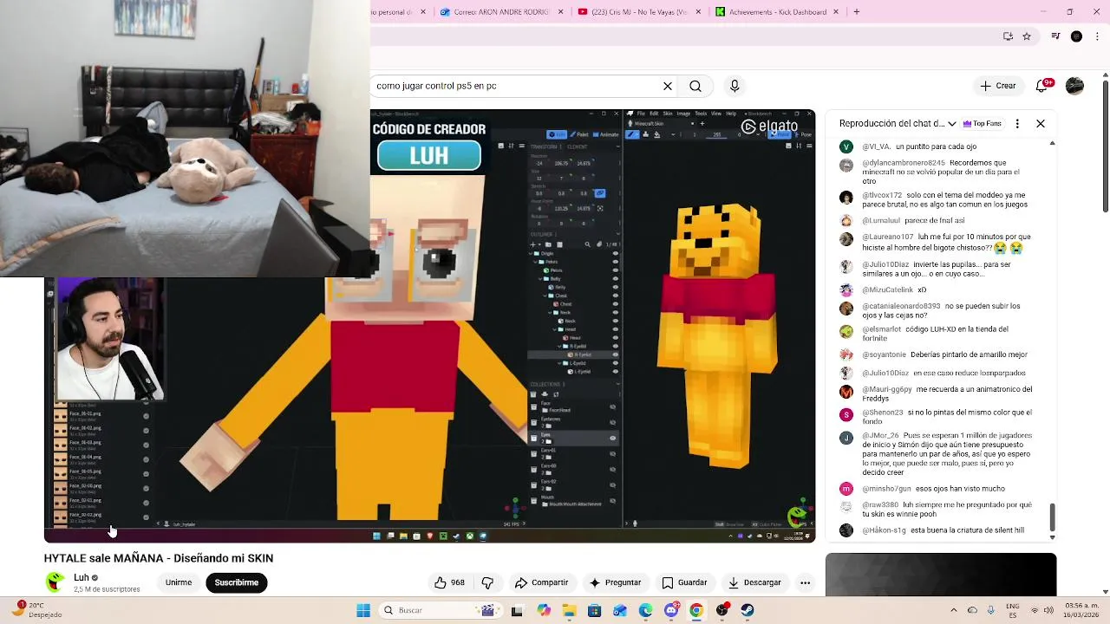Toggle visibility of L-Eyelid group in outliner
The image size is (1110, 624).
click(x=616, y=363)
